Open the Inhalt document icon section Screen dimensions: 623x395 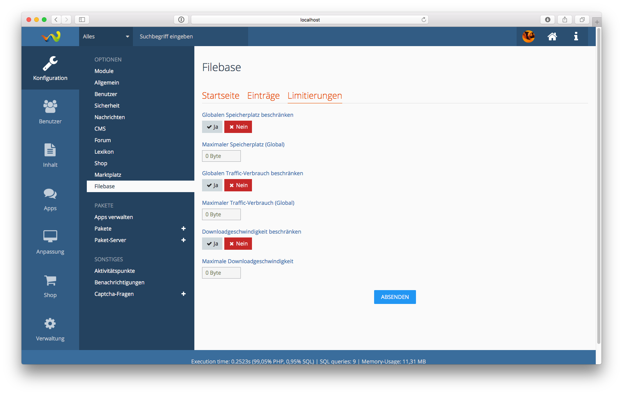[x=50, y=155]
